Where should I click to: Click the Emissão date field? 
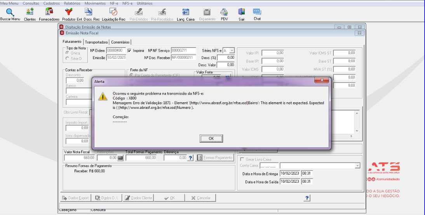116,58
